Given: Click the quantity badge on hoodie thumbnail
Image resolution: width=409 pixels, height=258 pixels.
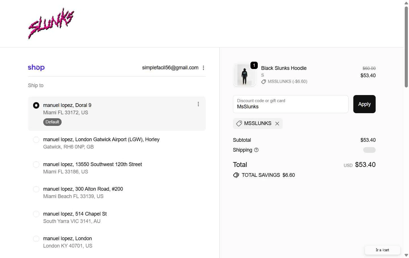Looking at the screenshot, I should [254, 65].
